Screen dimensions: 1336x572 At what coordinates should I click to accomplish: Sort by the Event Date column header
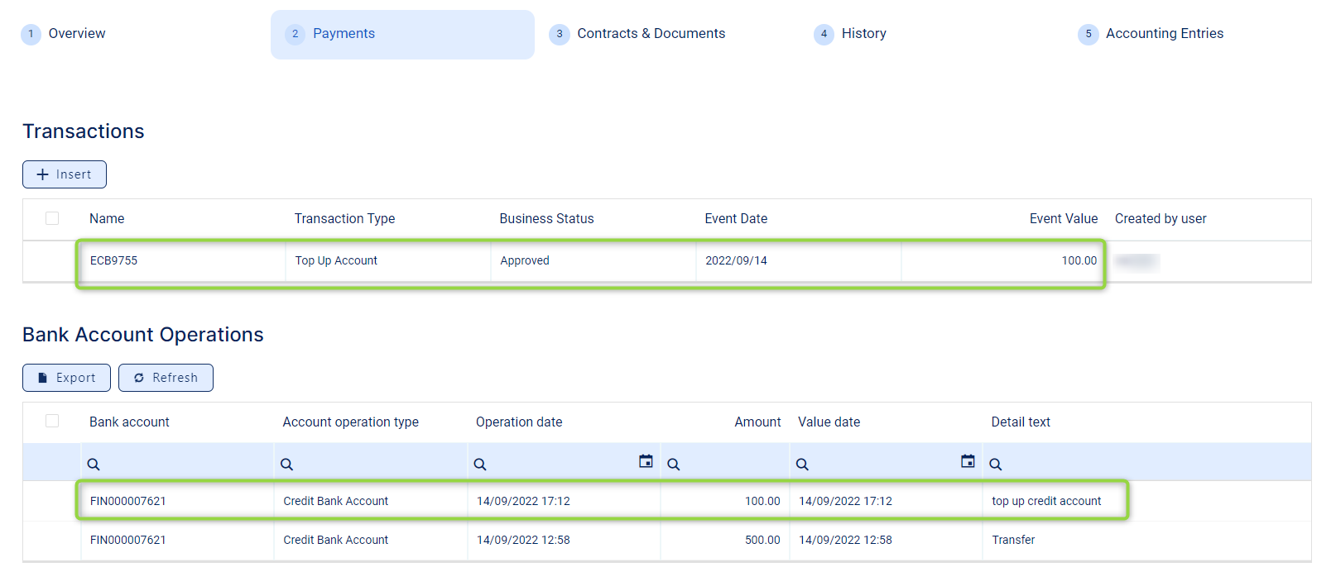[736, 219]
